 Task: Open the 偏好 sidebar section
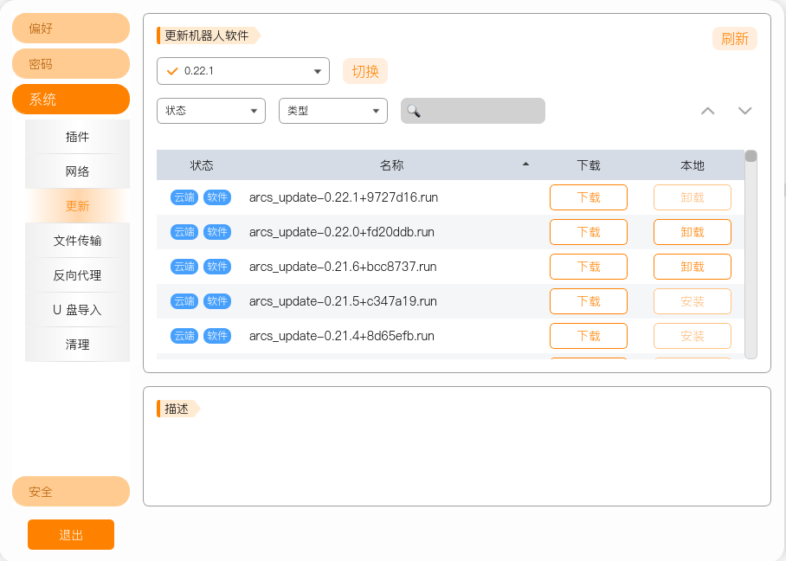click(71, 28)
